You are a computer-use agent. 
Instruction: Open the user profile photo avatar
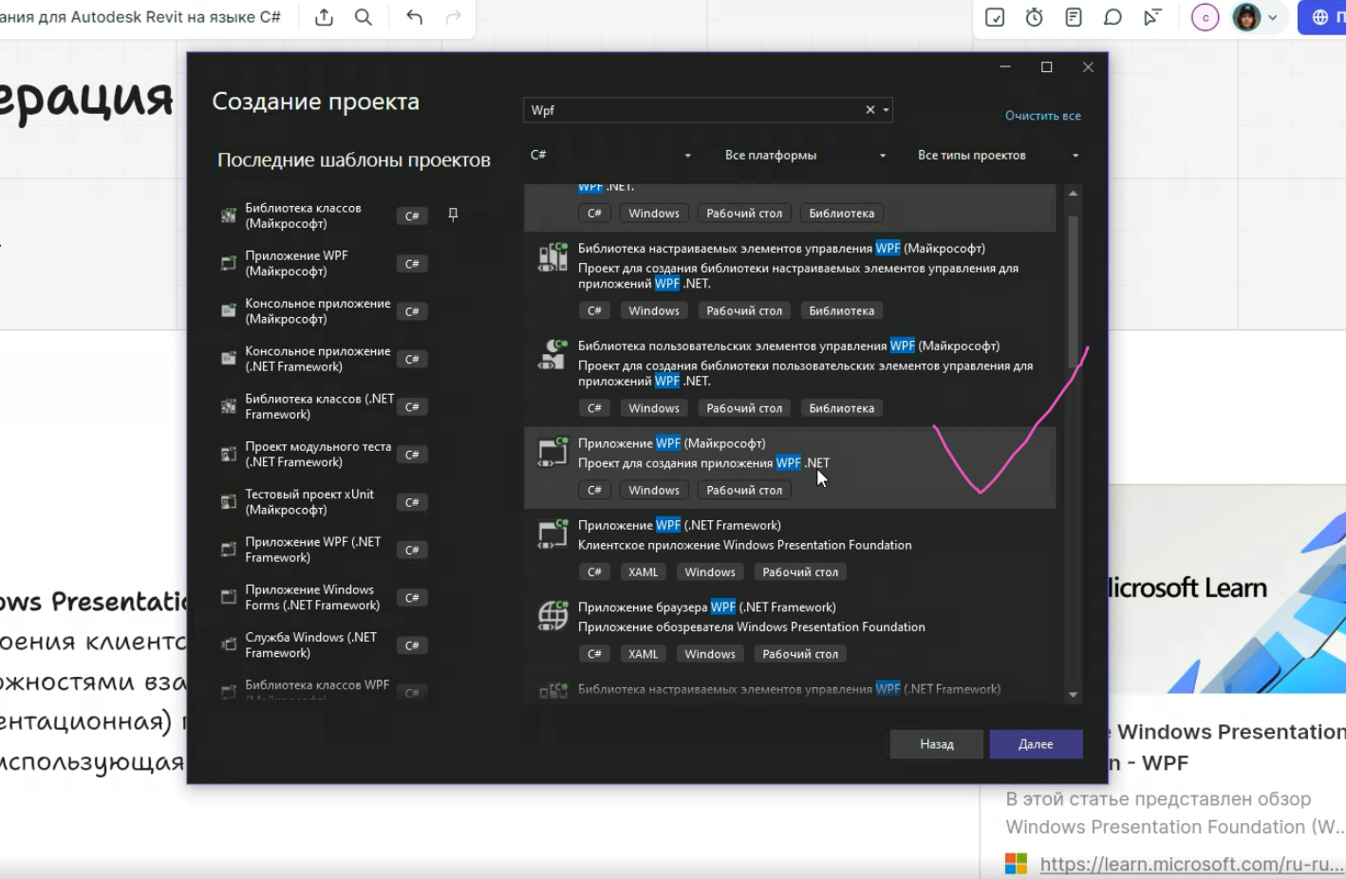[1246, 17]
